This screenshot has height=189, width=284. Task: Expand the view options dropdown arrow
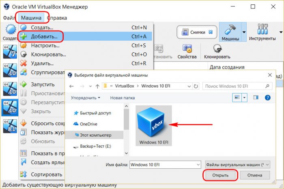[x=244, y=98]
